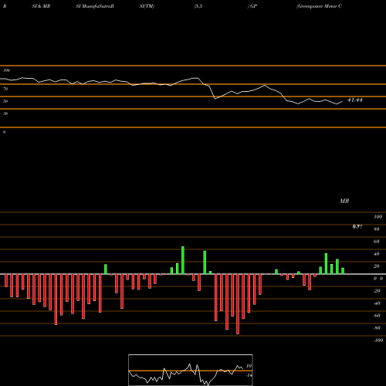
Task: Click the 'MR' panel title
Action: tap(344, 201)
